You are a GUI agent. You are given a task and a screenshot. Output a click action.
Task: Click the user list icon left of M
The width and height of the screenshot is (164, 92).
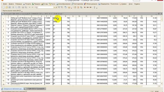point(81,7)
